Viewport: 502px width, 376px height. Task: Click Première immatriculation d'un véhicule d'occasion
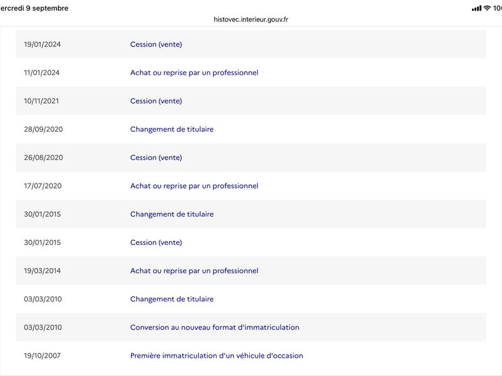pos(216,355)
